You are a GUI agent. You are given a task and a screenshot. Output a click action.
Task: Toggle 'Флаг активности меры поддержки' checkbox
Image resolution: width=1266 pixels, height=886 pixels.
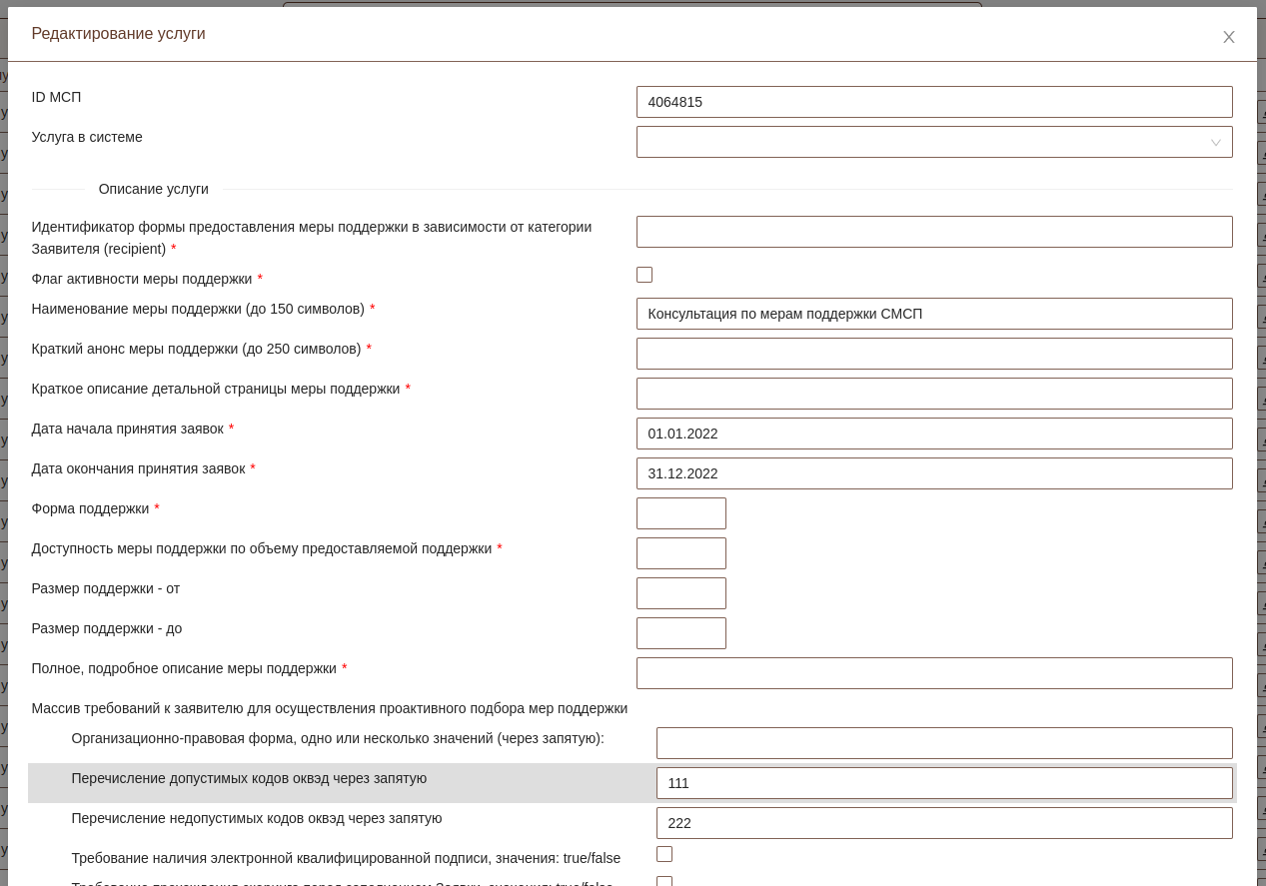[x=644, y=275]
